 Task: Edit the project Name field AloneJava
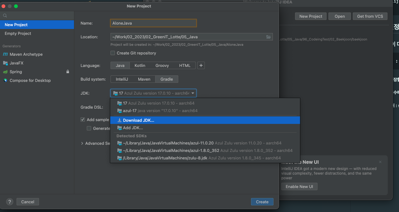(153, 23)
